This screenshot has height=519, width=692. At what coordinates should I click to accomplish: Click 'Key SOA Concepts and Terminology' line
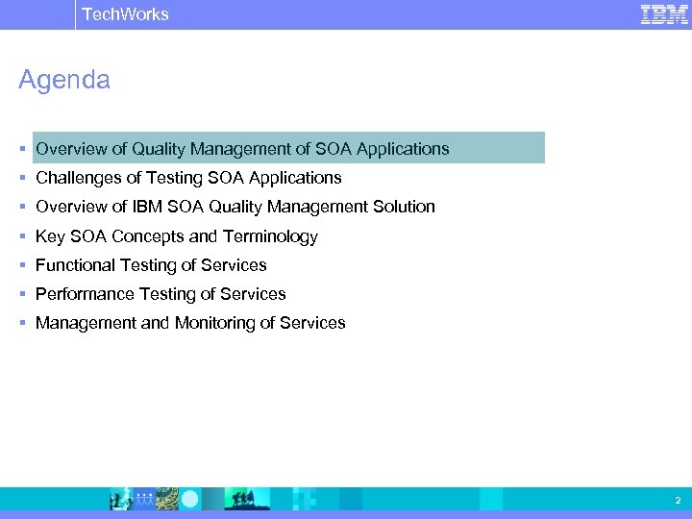177,236
